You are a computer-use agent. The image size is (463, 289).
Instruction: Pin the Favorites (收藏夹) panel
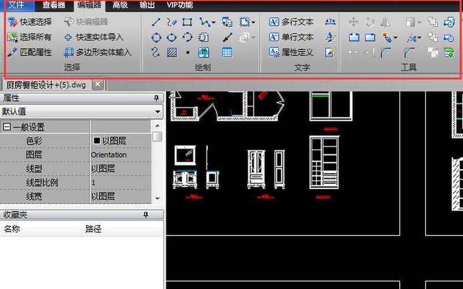(x=146, y=215)
